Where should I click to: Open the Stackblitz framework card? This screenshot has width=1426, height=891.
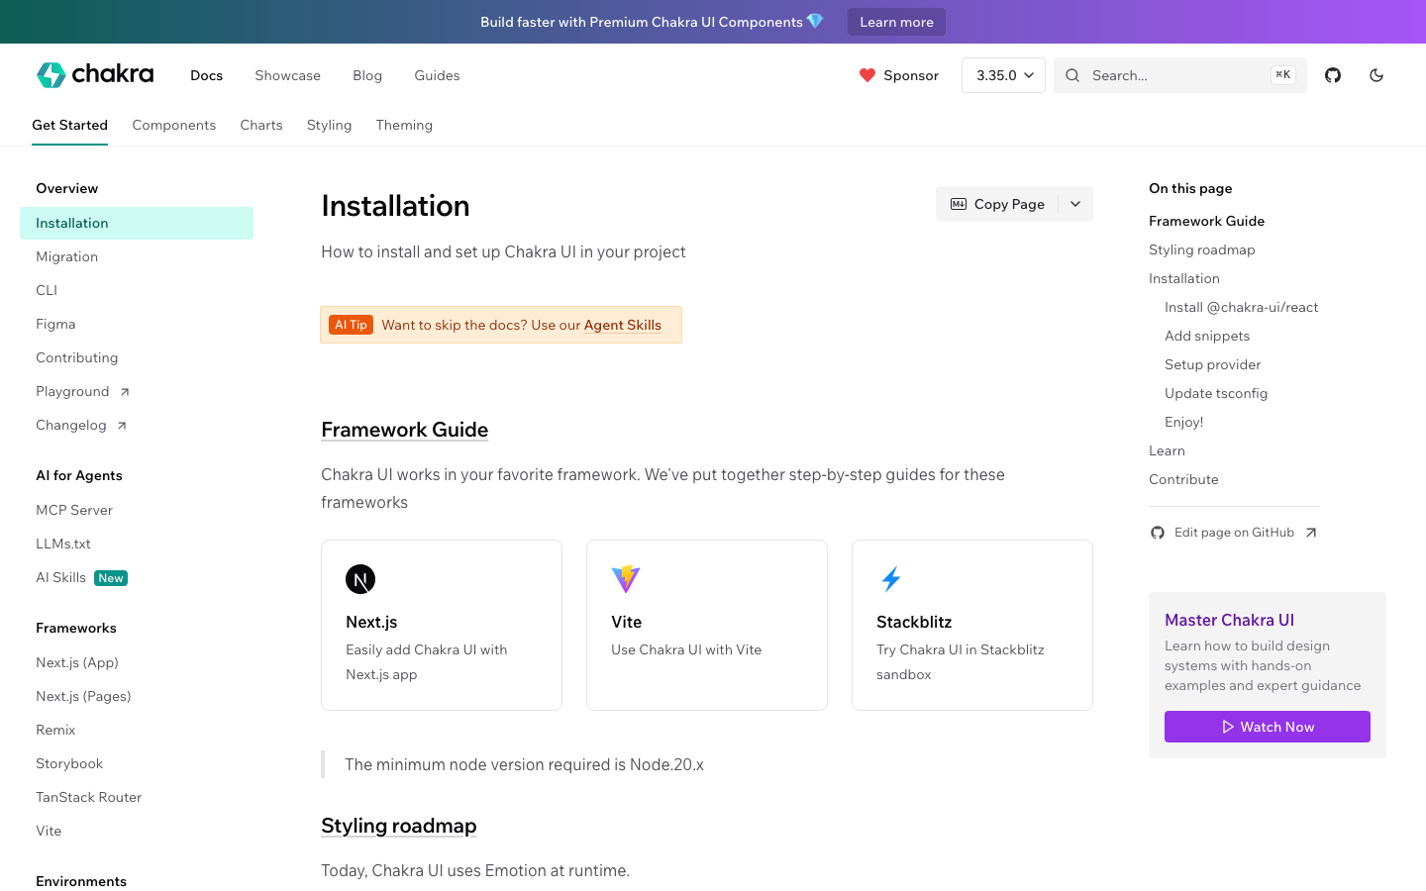click(972, 625)
